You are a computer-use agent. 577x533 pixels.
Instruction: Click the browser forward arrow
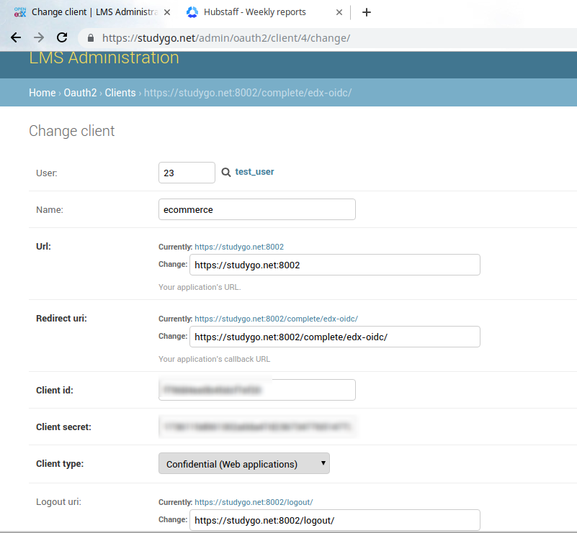point(39,38)
